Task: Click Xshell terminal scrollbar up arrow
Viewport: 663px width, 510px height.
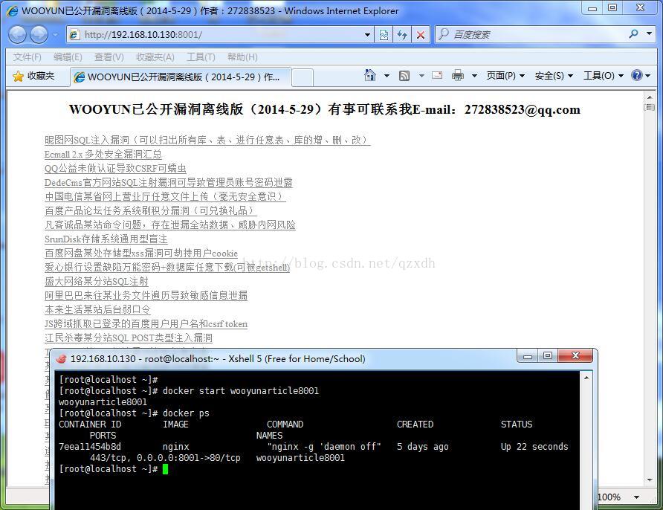Action: (586, 377)
